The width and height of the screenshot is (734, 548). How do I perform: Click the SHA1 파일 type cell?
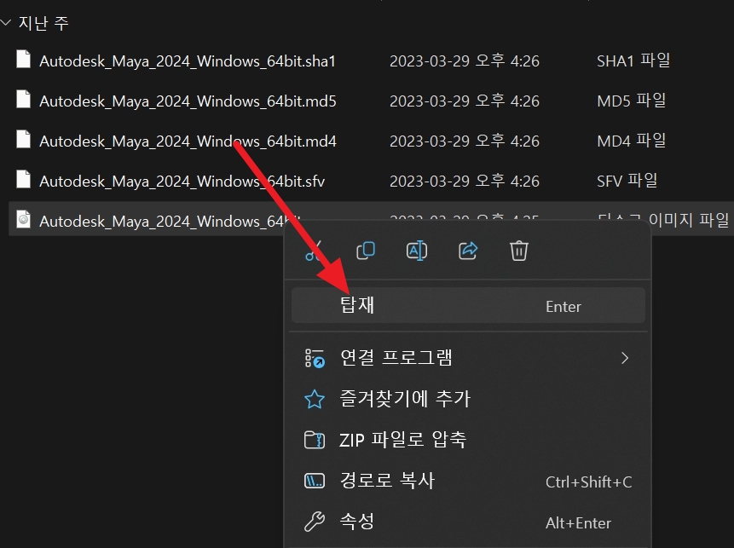point(633,61)
